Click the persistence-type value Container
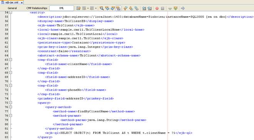254x140 pixels. coord(80,43)
